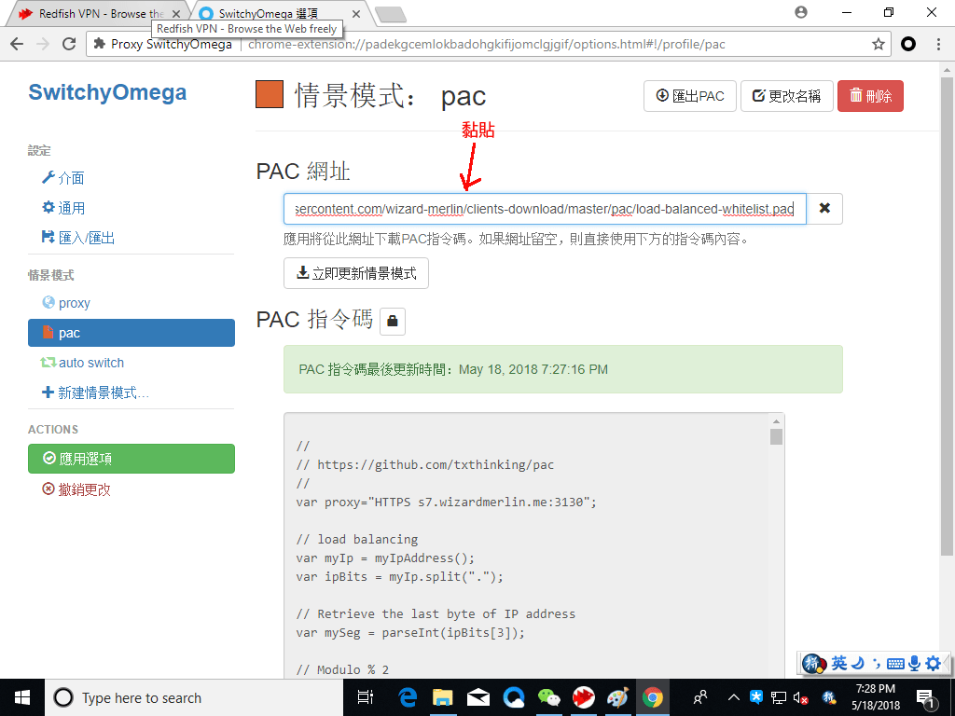The image size is (955, 716).
Task: Click the blue star tray icon
Action: [755, 697]
